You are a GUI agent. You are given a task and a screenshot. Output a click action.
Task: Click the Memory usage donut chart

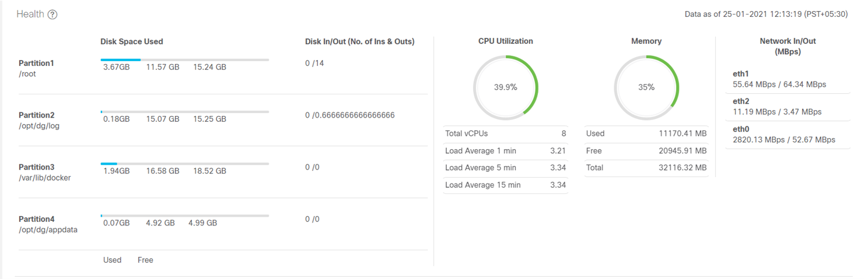pyautogui.click(x=646, y=87)
